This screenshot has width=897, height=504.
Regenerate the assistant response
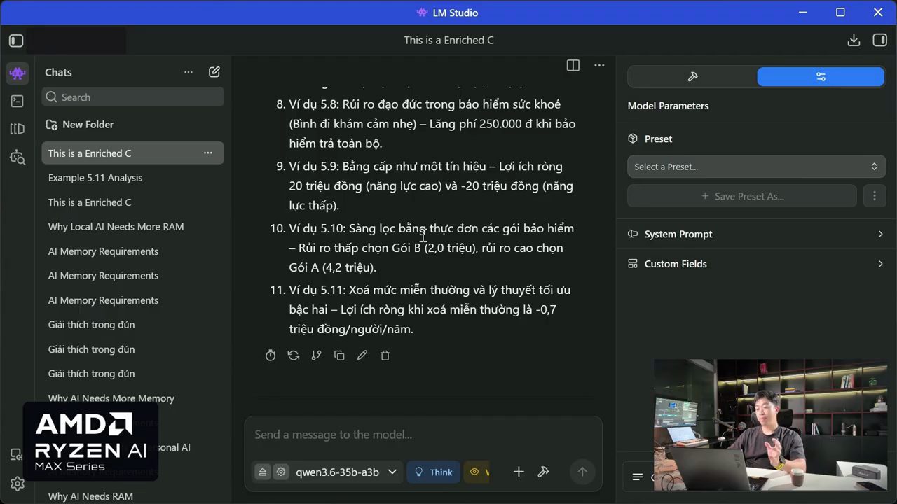tap(294, 356)
